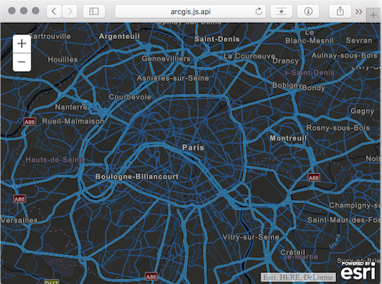This screenshot has height=284, width=382.
Task: Open the bookmarks star button
Action: pos(281,11)
